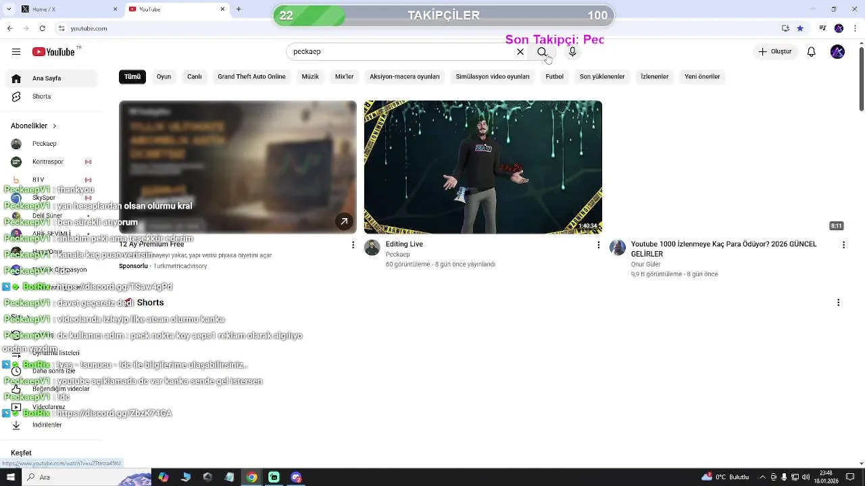The width and height of the screenshot is (865, 486).
Task: Open the Chrome profile avatar
Action: 839,28
